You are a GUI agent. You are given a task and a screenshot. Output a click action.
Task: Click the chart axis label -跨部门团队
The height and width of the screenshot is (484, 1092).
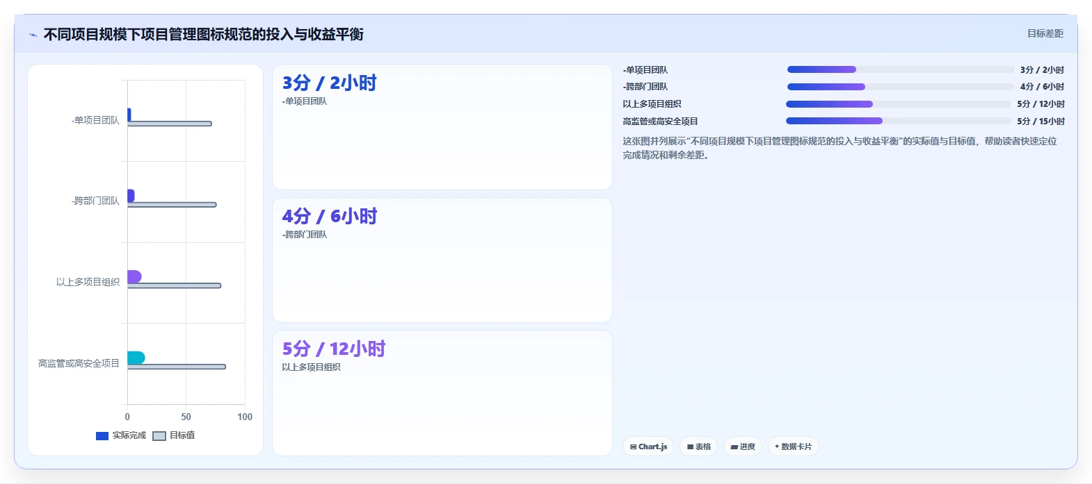coord(95,201)
